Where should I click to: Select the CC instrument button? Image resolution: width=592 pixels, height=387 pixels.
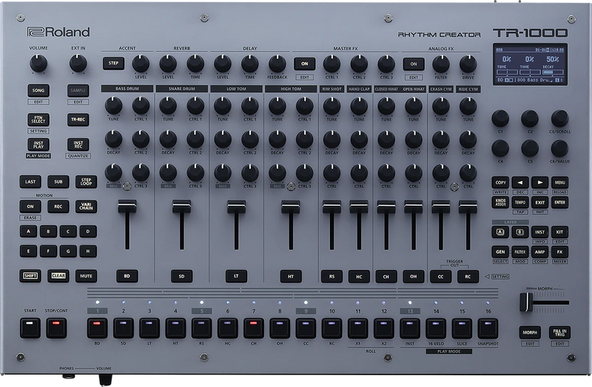coord(440,276)
